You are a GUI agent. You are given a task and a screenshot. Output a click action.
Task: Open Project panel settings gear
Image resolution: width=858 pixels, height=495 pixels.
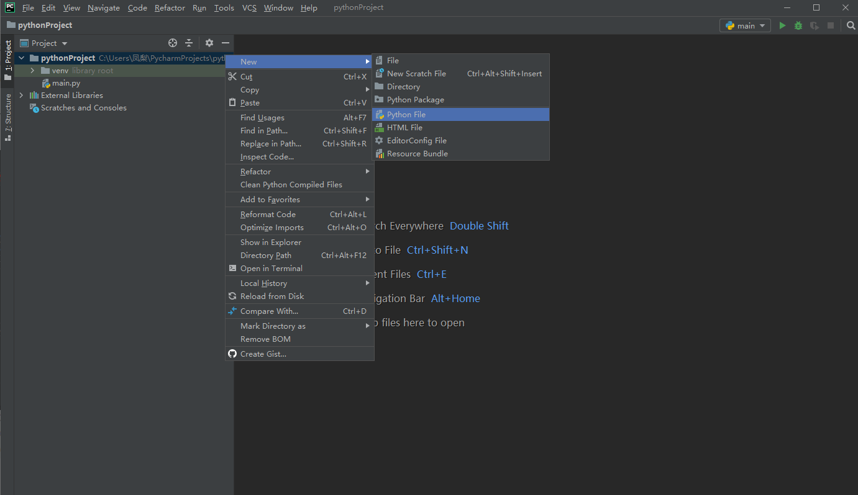point(209,43)
